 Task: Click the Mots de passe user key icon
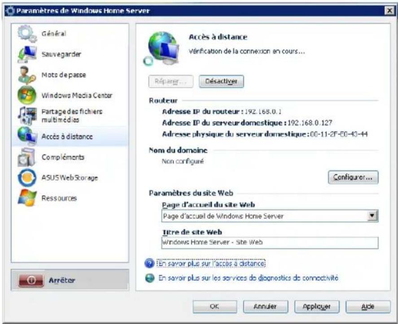click(x=27, y=75)
